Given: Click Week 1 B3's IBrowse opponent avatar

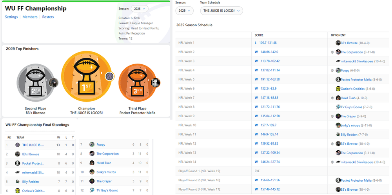Looking at the screenshot, I should [338, 43].
